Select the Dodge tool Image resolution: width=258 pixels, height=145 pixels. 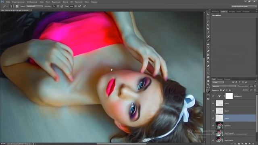pos(208,62)
